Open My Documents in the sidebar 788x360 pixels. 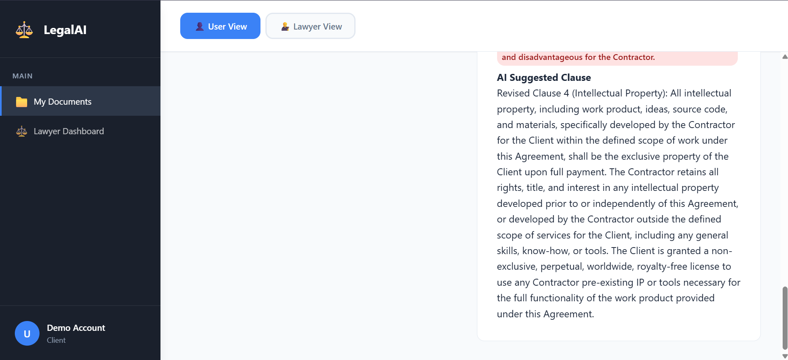point(63,102)
